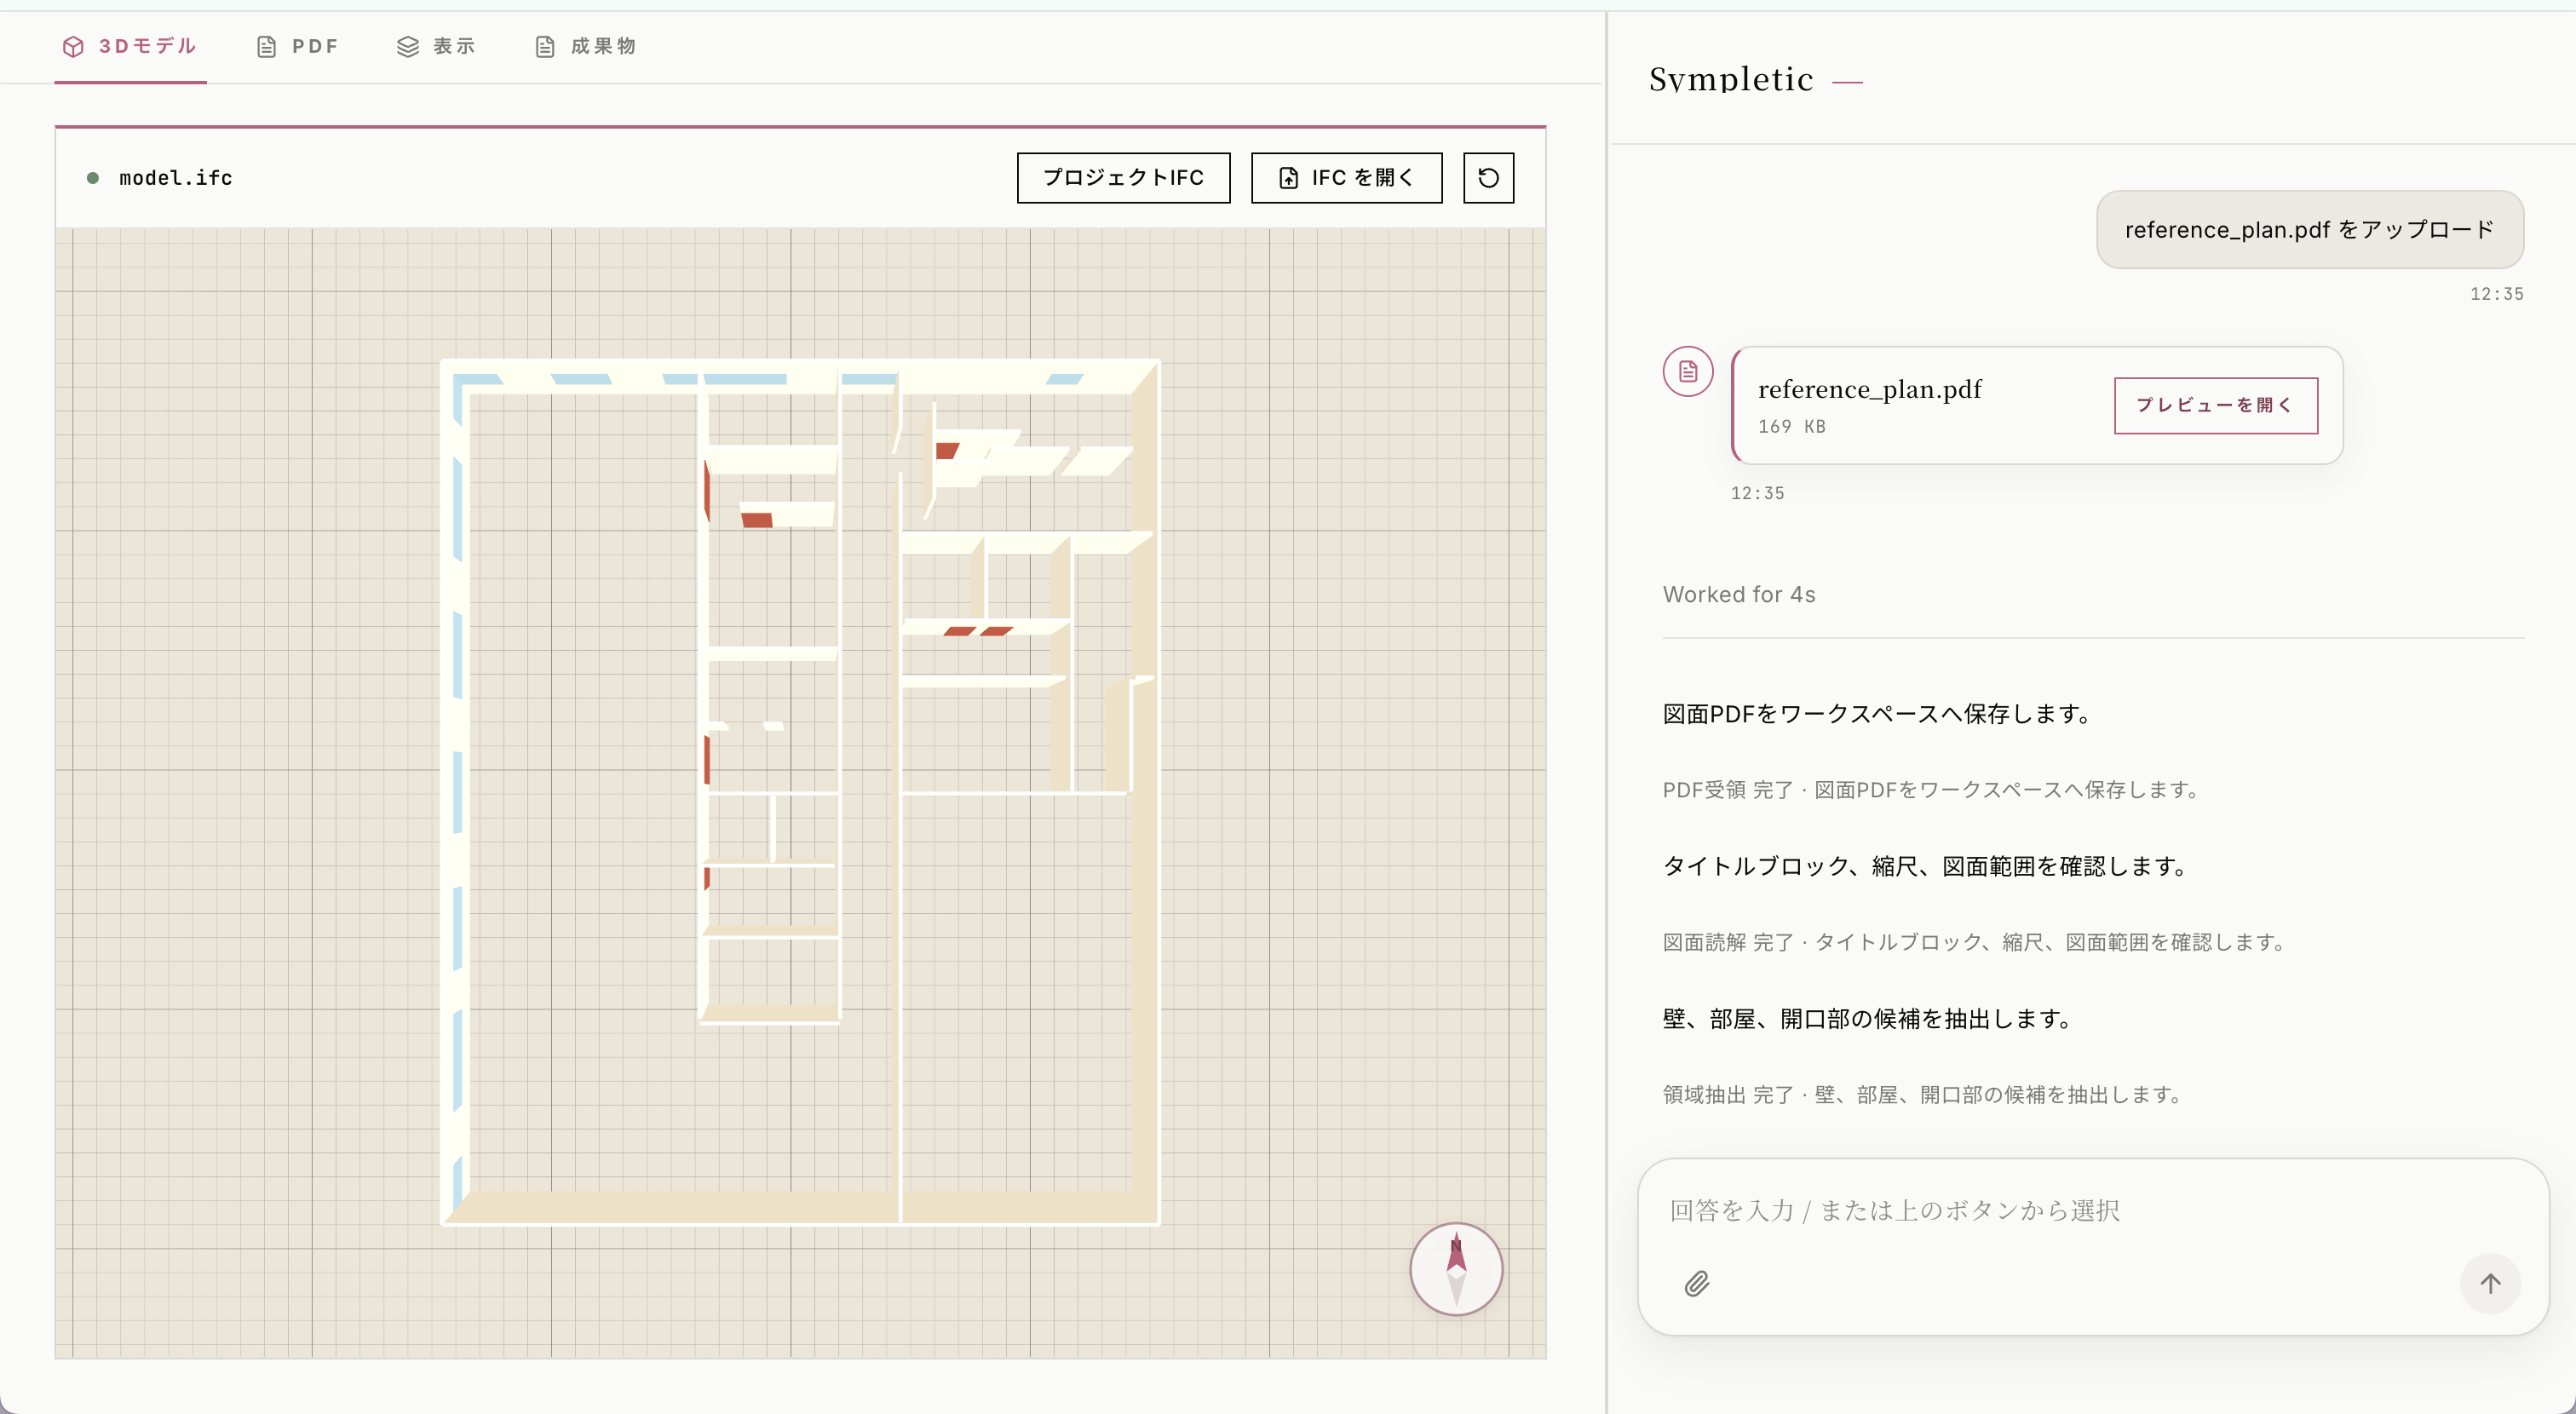The height and width of the screenshot is (1414, 2576).
Task: Open the 成果物 tab
Action: click(x=586, y=47)
